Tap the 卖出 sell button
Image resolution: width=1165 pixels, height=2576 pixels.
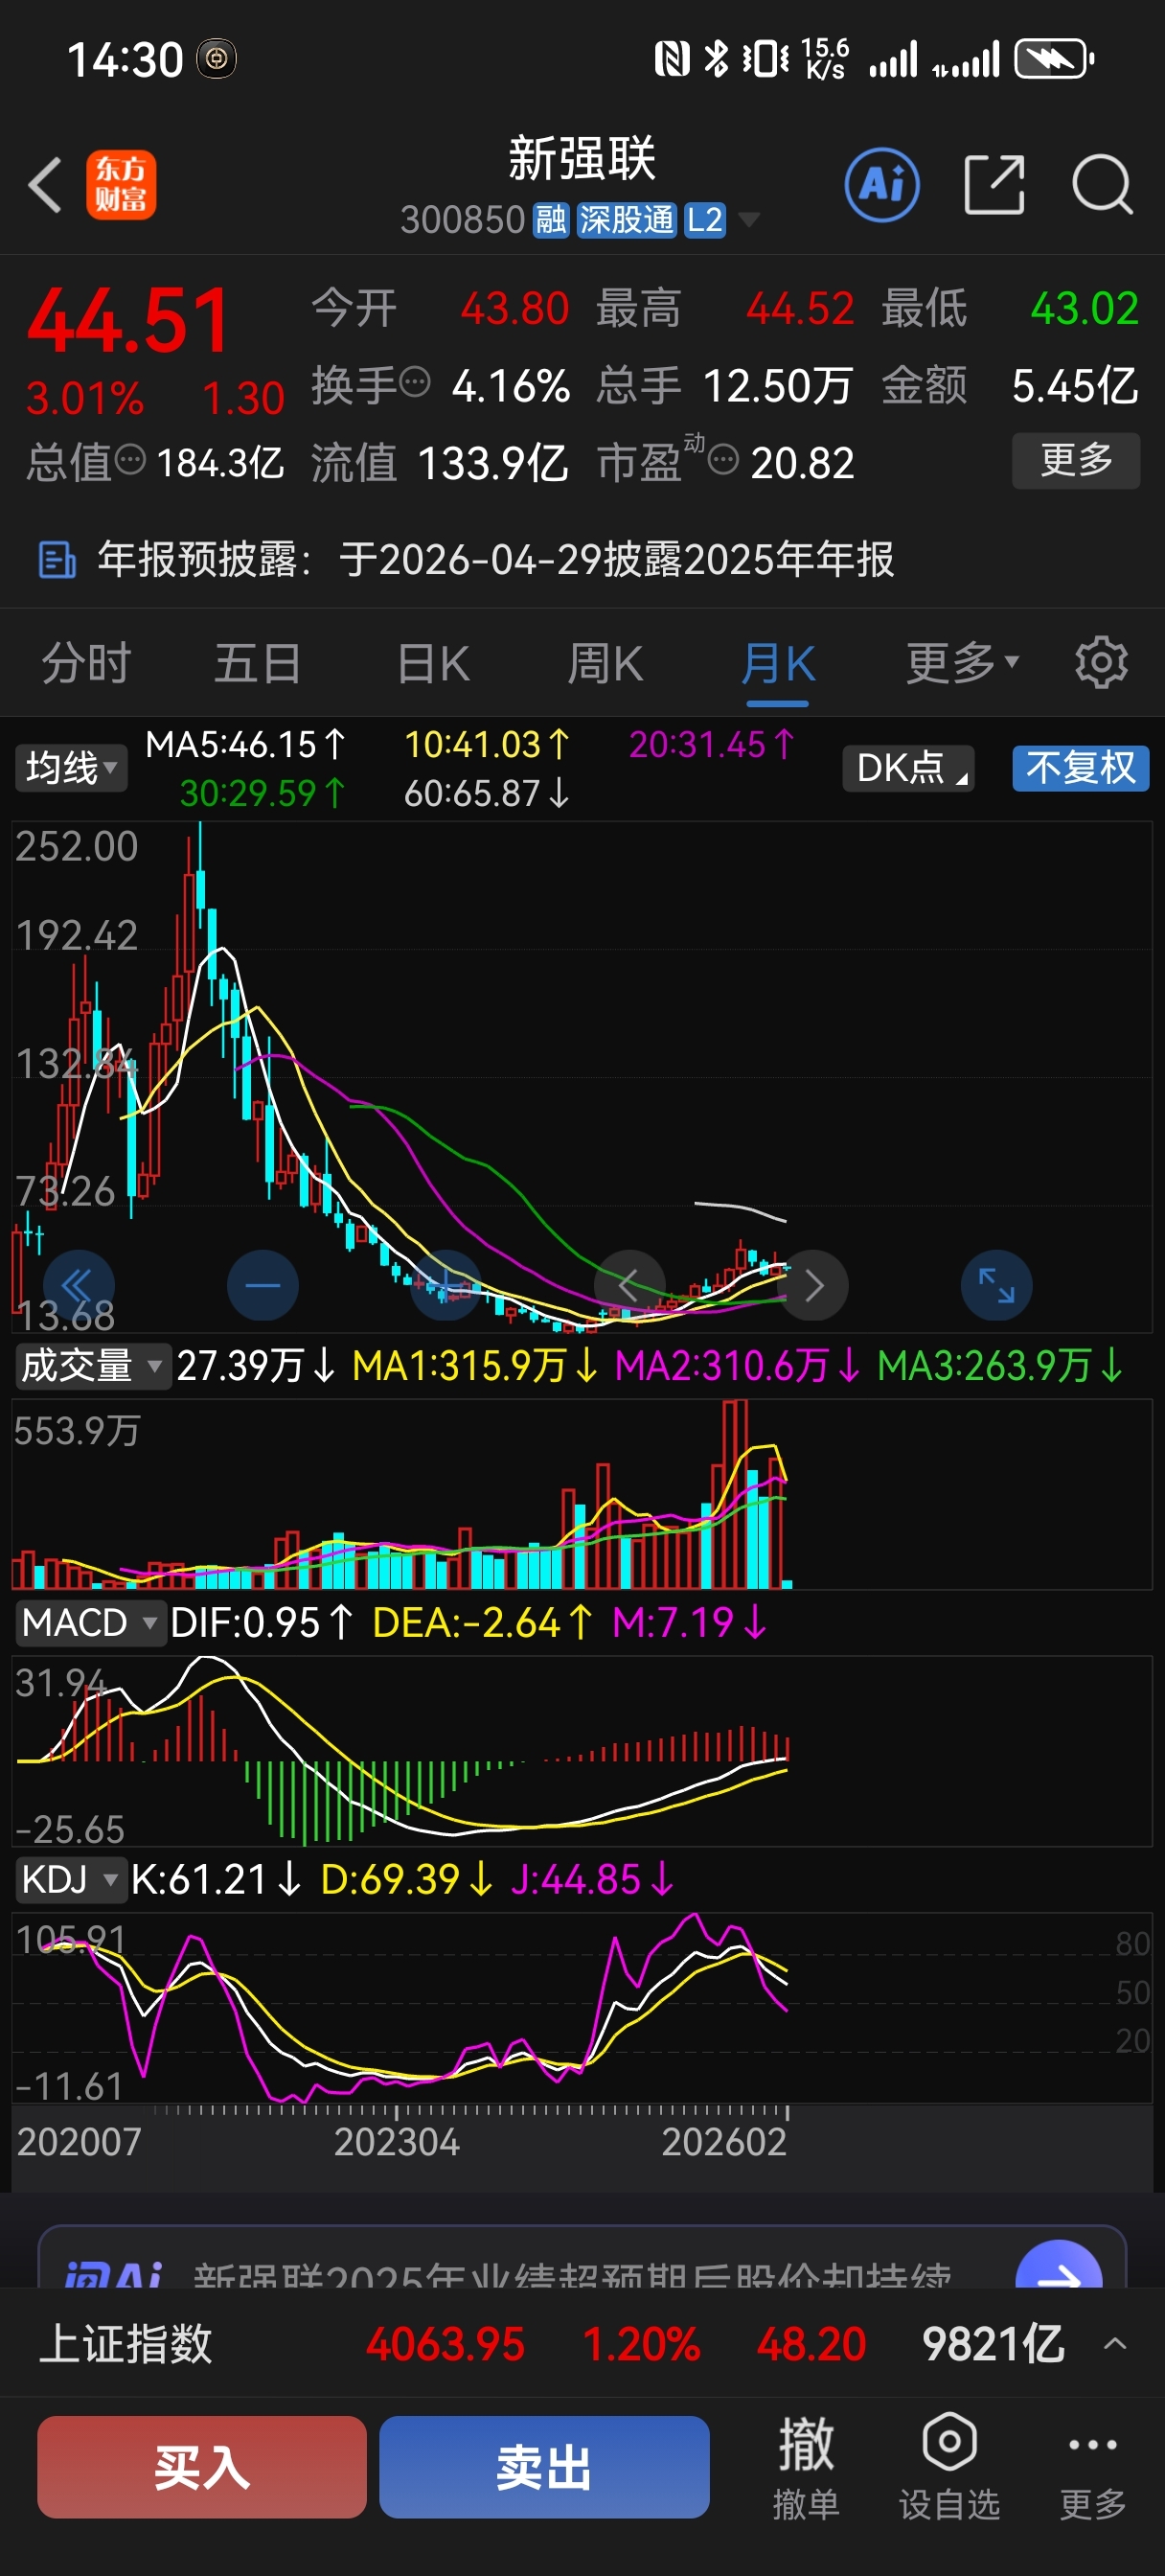click(x=544, y=2467)
